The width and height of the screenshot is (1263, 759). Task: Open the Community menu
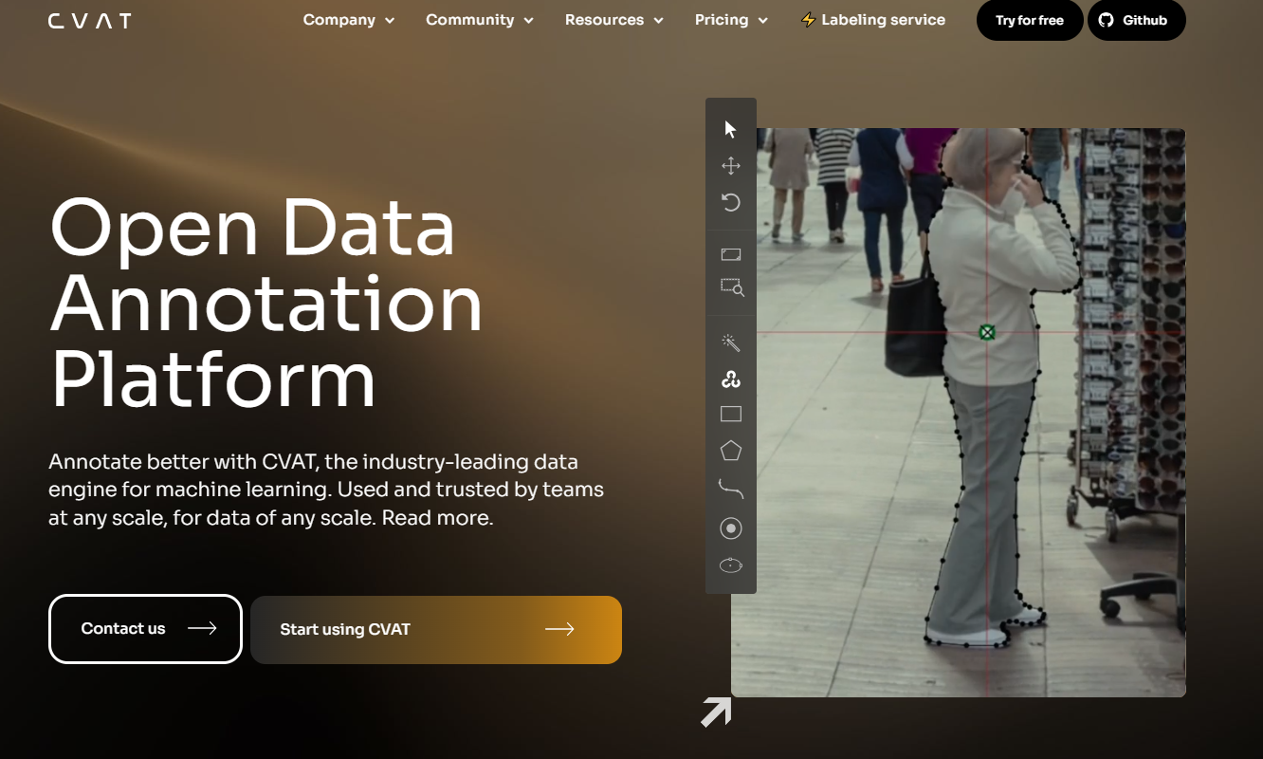[479, 20]
